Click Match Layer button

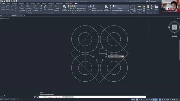coord(81,11)
